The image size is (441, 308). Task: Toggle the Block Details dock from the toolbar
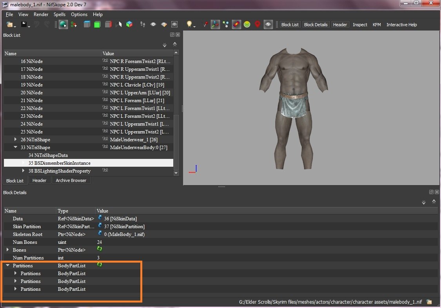316,25
